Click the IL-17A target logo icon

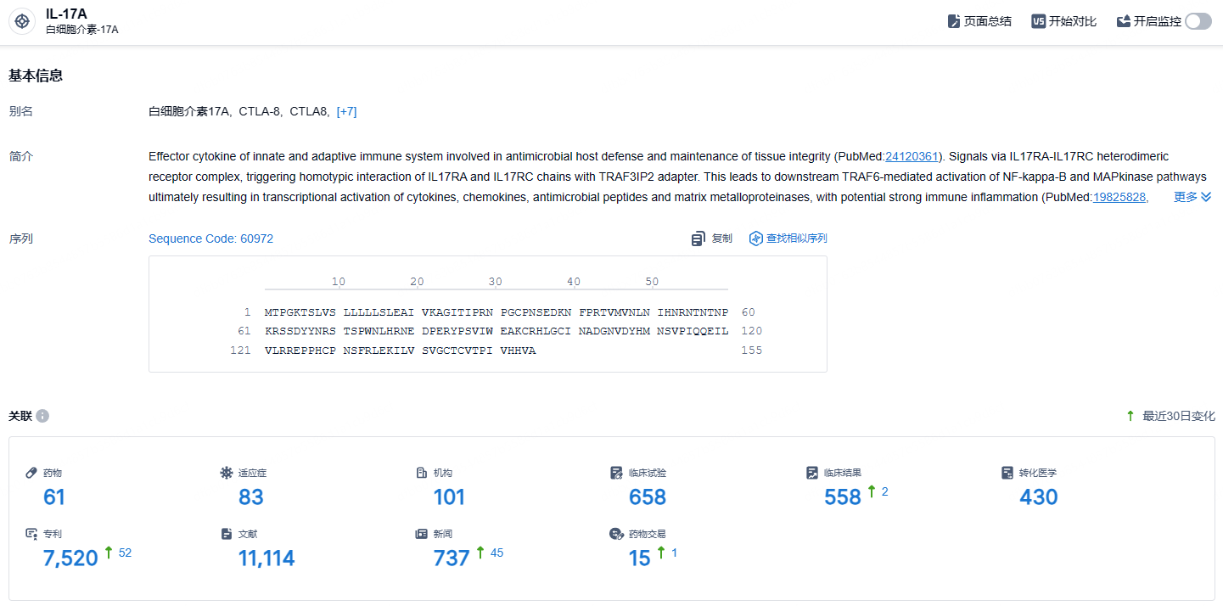(x=22, y=21)
